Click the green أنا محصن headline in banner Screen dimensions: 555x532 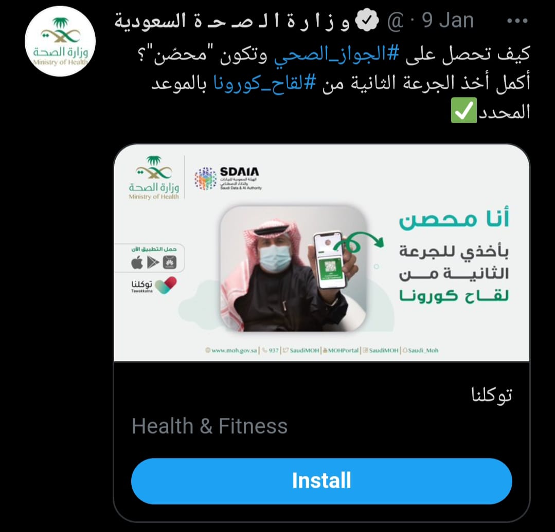(x=454, y=219)
